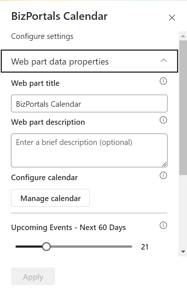Click the dark filled slider track portion

[x=29, y=247]
